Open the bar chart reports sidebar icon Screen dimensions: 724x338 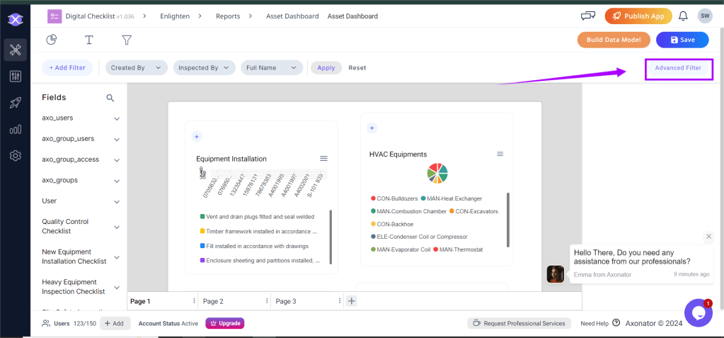(x=15, y=129)
